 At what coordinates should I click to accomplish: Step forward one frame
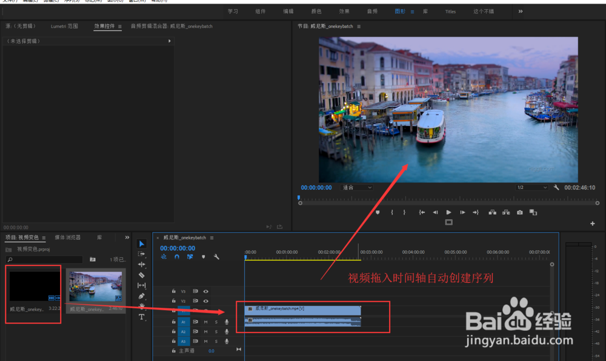[462, 213]
